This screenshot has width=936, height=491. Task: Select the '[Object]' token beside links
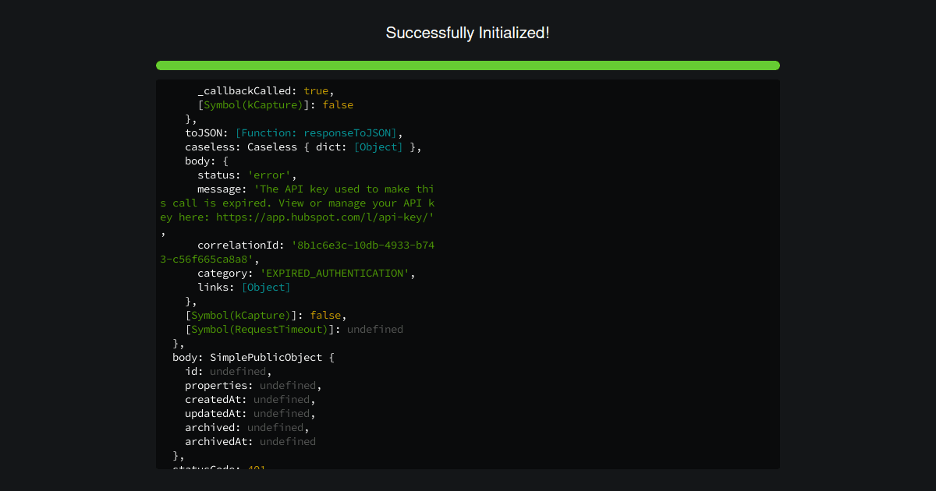click(x=266, y=287)
